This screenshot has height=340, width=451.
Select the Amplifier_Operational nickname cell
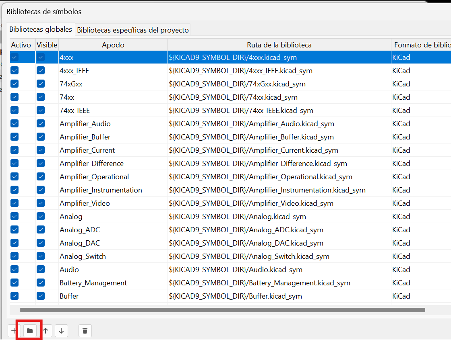(113, 176)
